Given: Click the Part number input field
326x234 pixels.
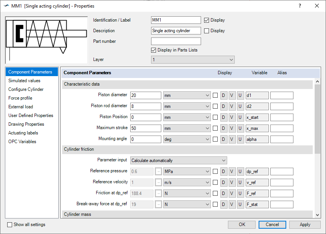Looking at the screenshot, I should click(176, 41).
